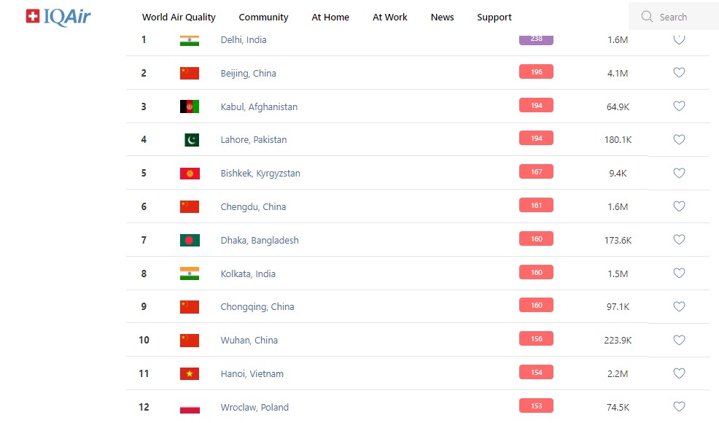Click the IQAir logo

coord(58,17)
